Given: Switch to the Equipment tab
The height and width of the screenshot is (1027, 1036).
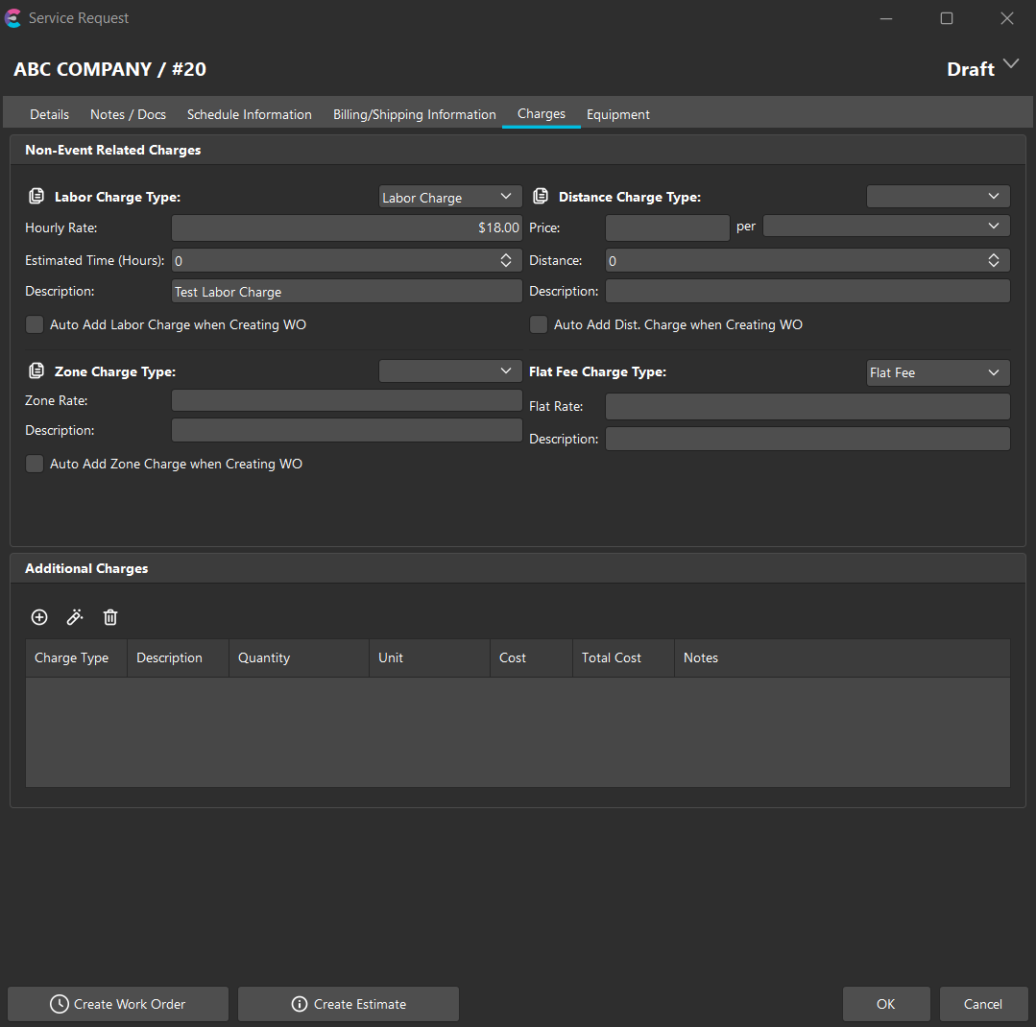Looking at the screenshot, I should click(617, 114).
